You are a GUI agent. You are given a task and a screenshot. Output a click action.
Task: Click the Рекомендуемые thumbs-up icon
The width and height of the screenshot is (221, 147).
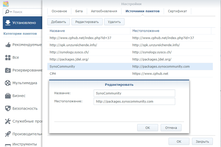click(8, 45)
